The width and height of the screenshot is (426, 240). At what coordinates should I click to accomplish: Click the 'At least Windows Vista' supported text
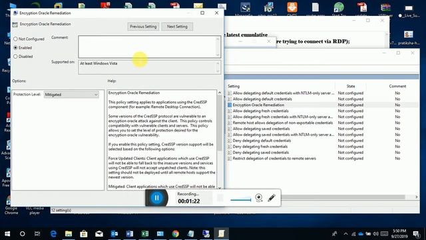(99, 63)
